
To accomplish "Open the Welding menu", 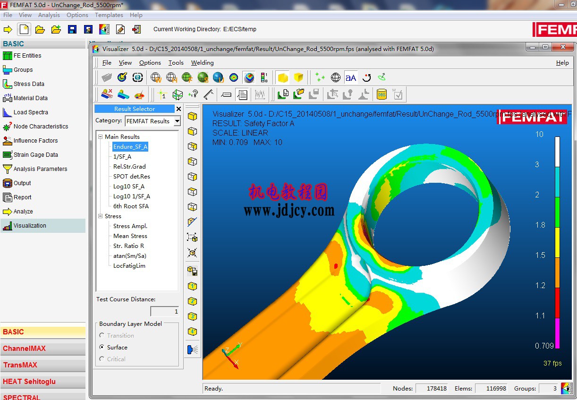I will coord(202,63).
